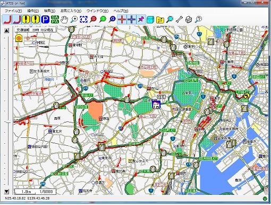Select the pink pushpin tool
The height and width of the screenshot is (205, 271).
pyautogui.click(x=141, y=19)
